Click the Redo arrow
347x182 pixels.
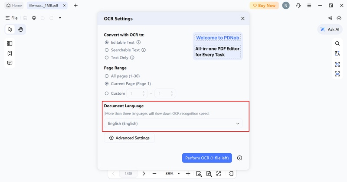[x=51, y=18]
